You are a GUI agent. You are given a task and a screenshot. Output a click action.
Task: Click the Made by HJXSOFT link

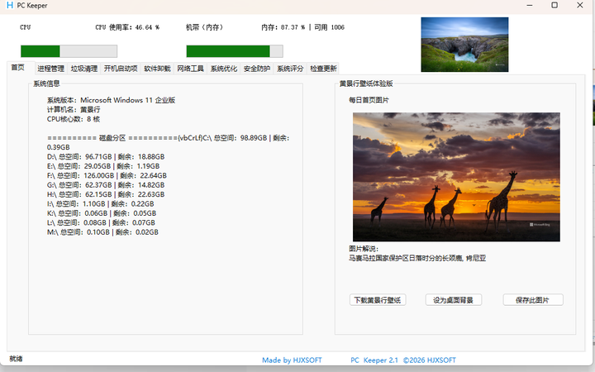pyautogui.click(x=292, y=360)
